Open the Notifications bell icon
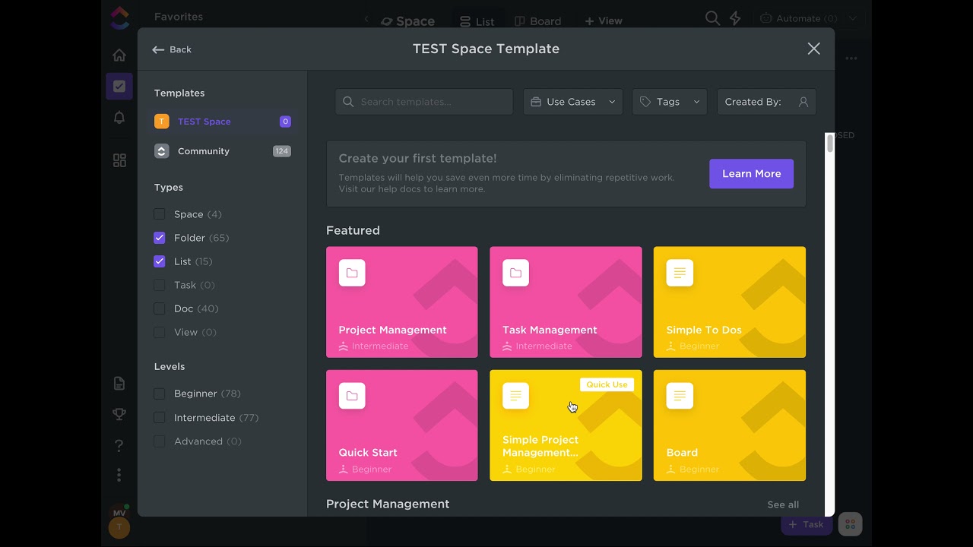Viewport: 973px width, 547px height. (x=119, y=117)
